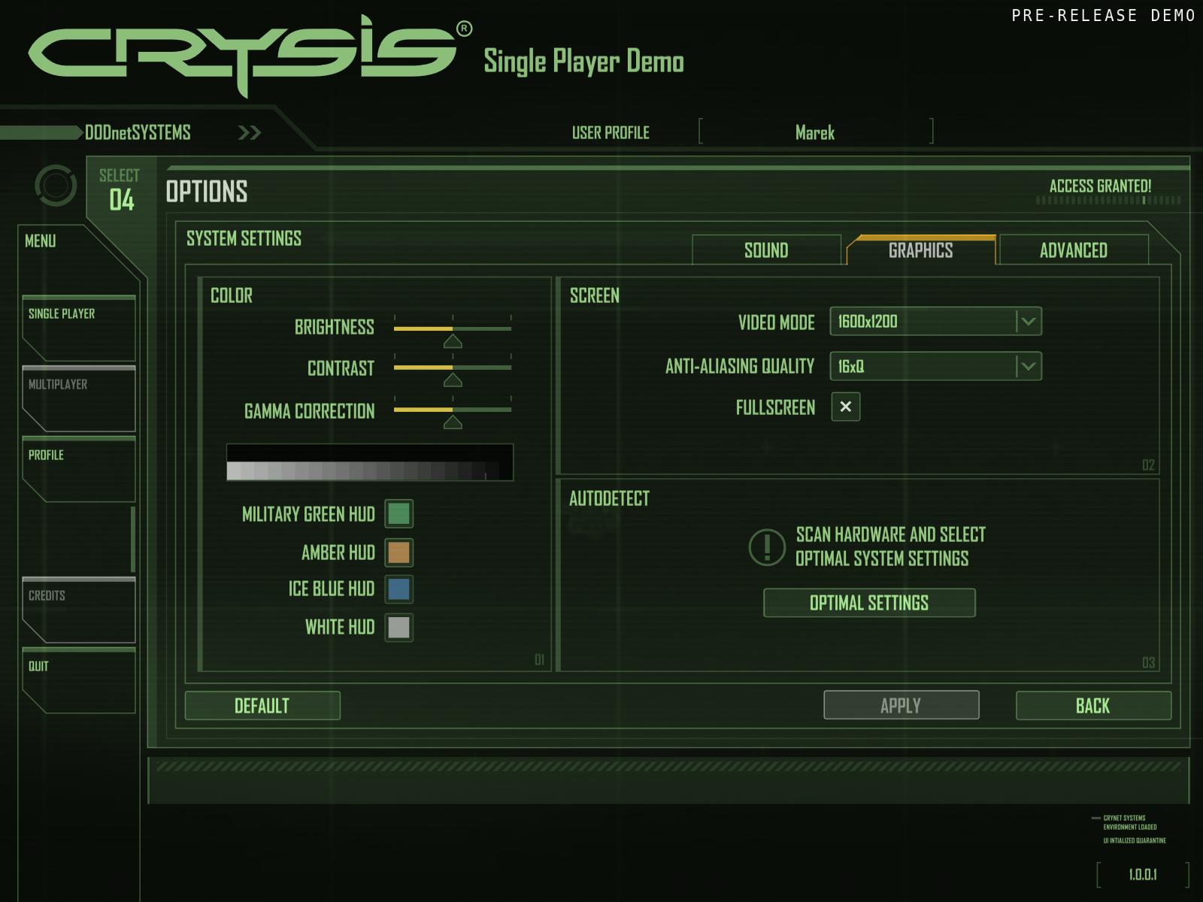
Task: Click the MENU heading in the sidebar
Action: tap(41, 241)
